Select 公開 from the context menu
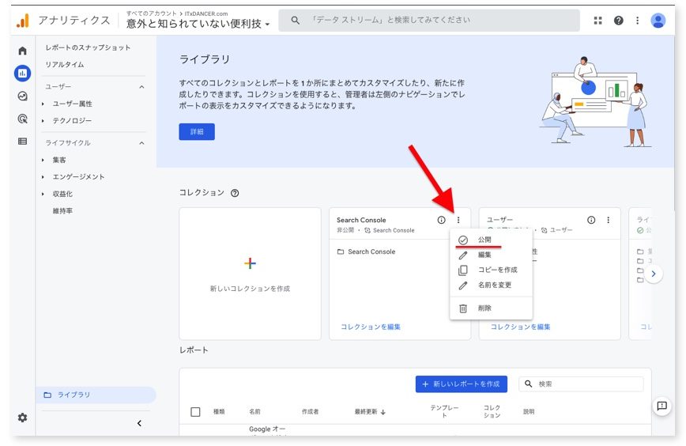The image size is (686, 446). [x=484, y=240]
